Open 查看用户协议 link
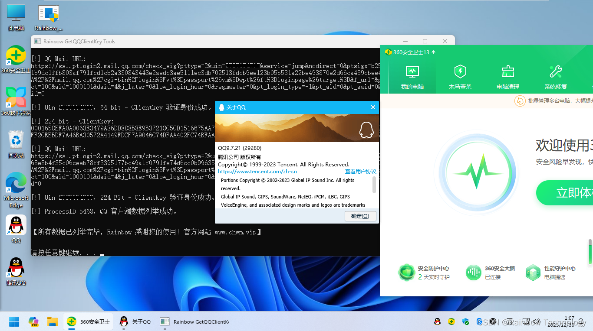This screenshot has width=593, height=331. (360, 172)
